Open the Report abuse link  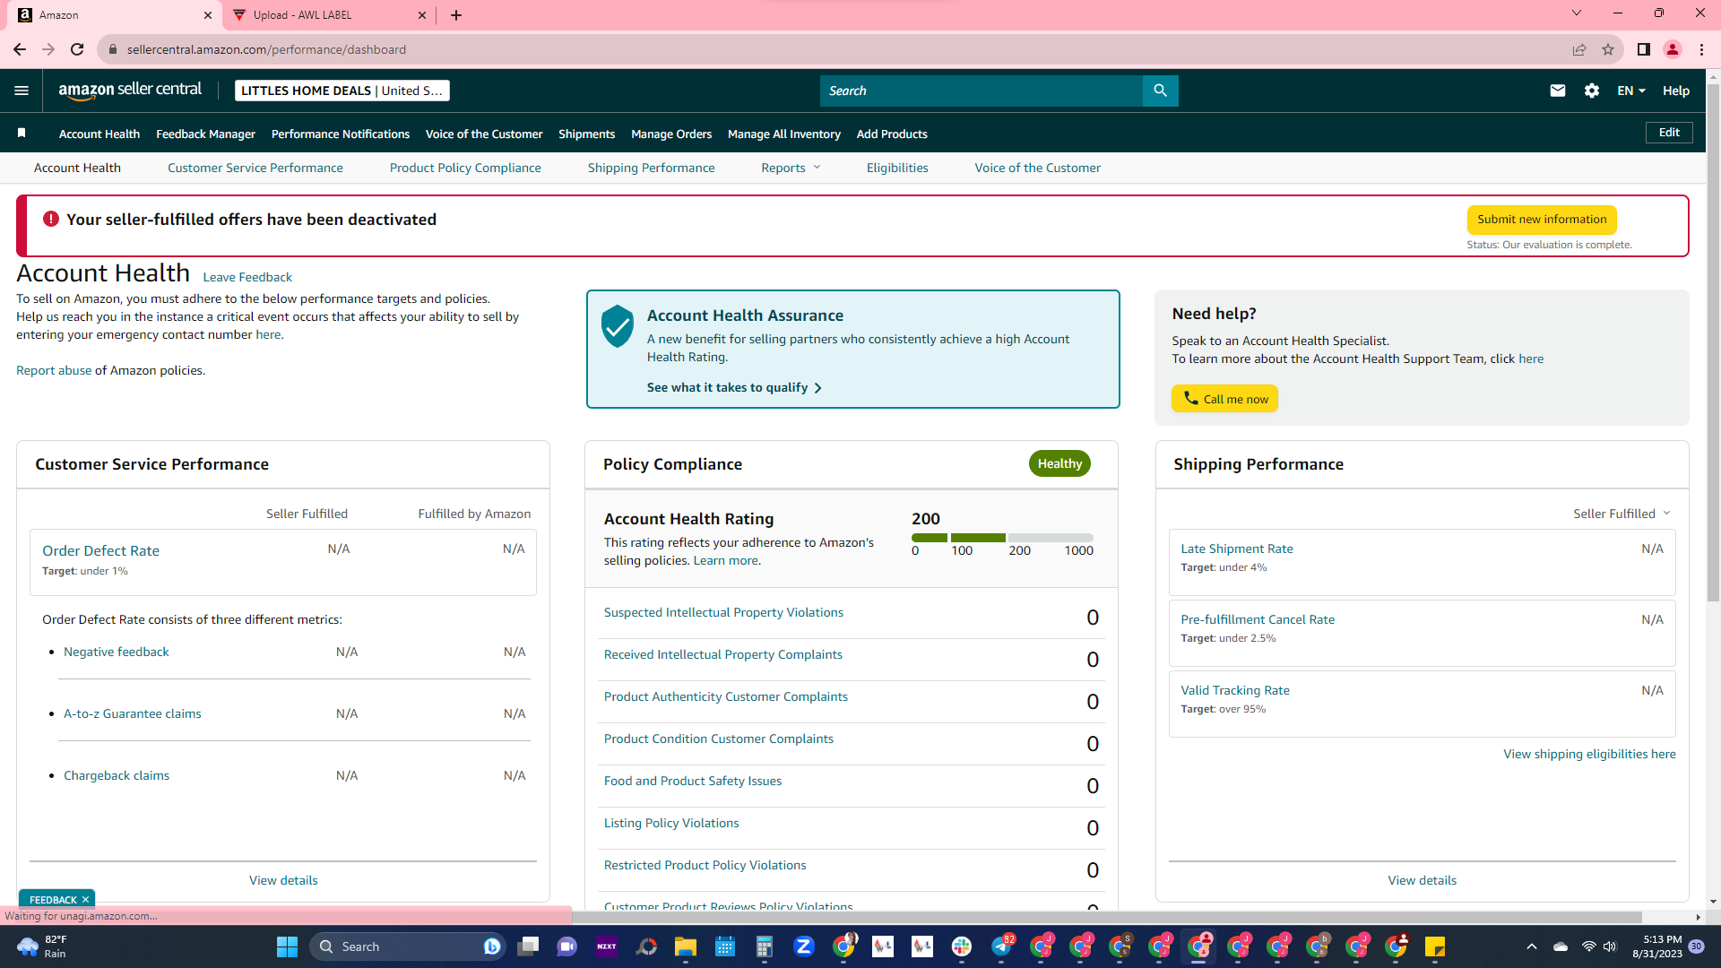(x=54, y=370)
